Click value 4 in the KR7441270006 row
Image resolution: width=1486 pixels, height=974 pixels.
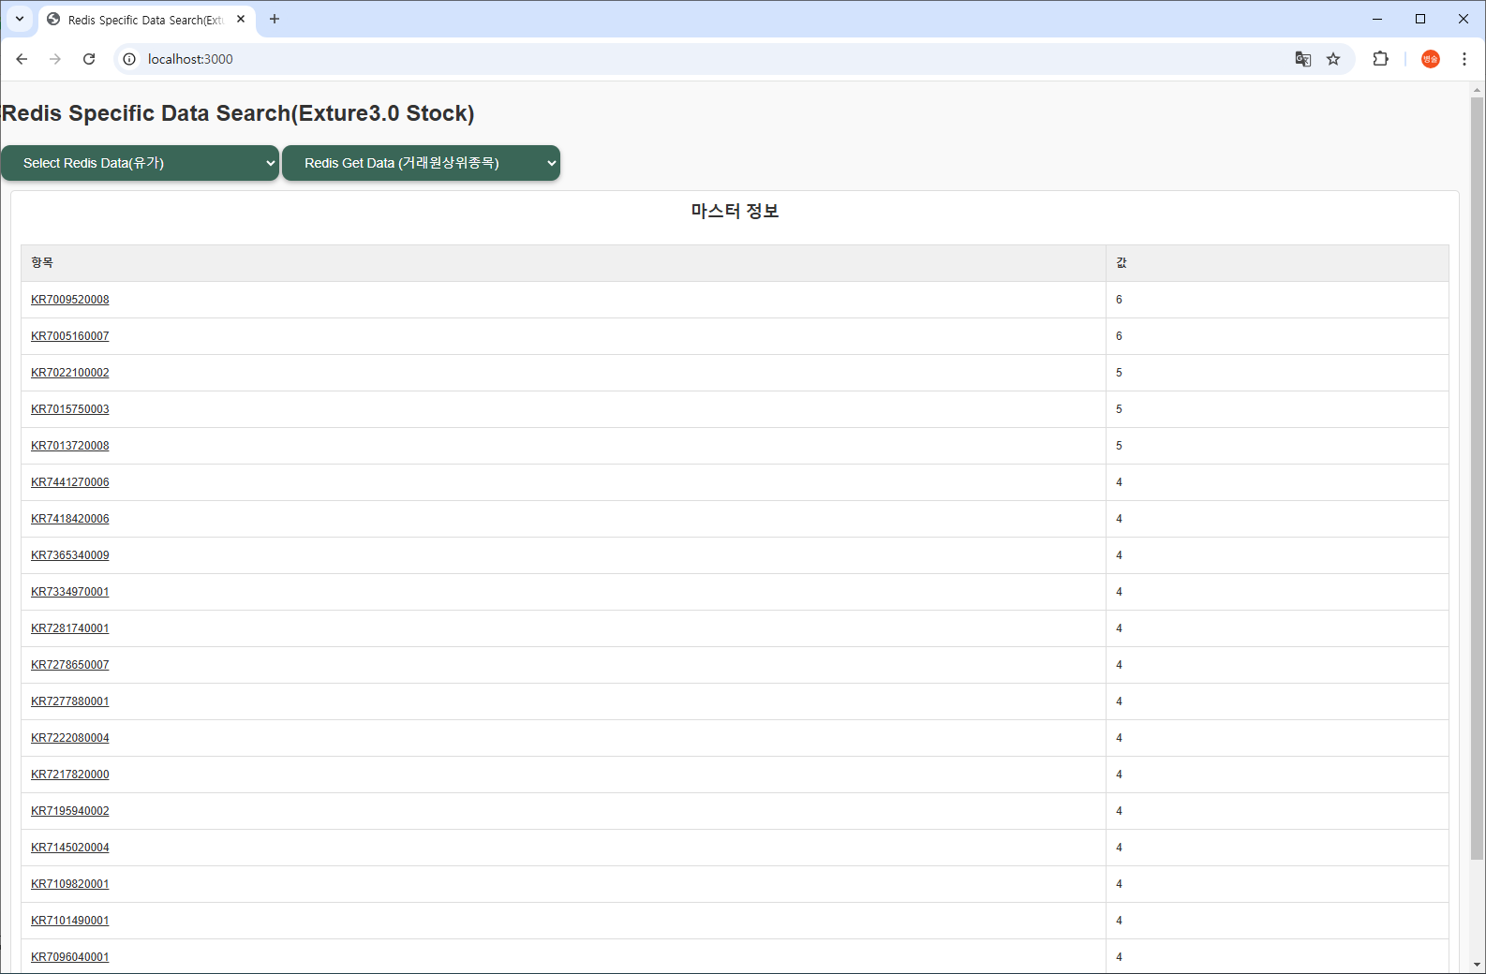click(x=1119, y=482)
